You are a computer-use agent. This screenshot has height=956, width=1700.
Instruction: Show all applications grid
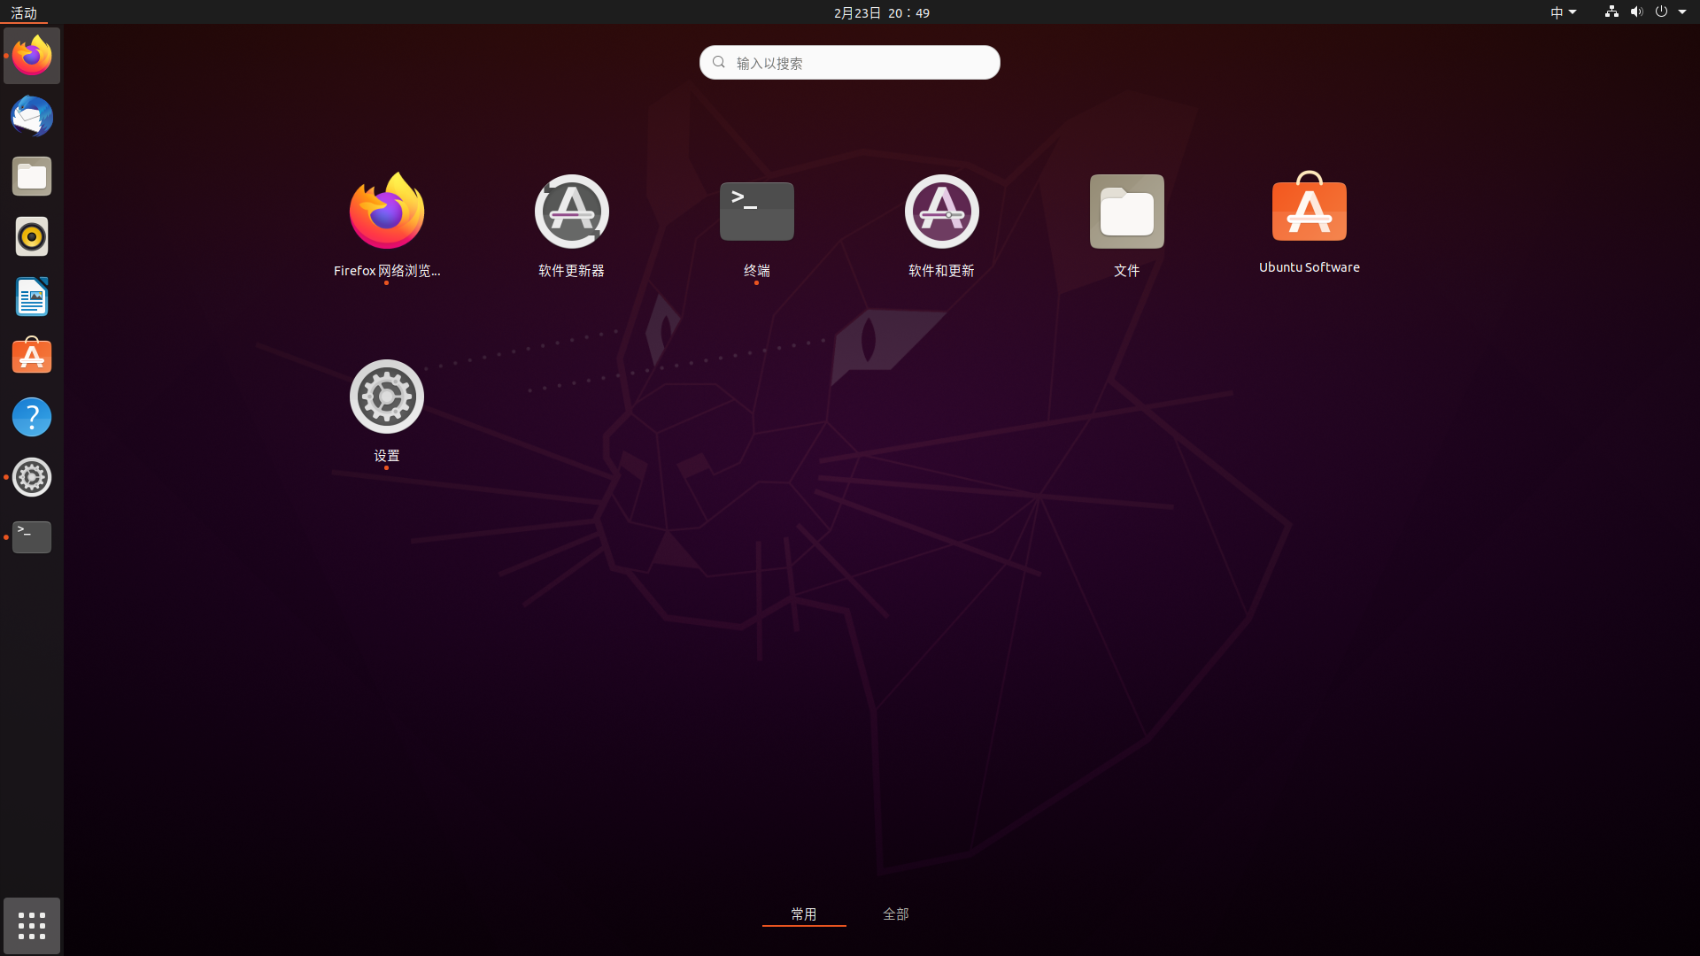tap(31, 926)
